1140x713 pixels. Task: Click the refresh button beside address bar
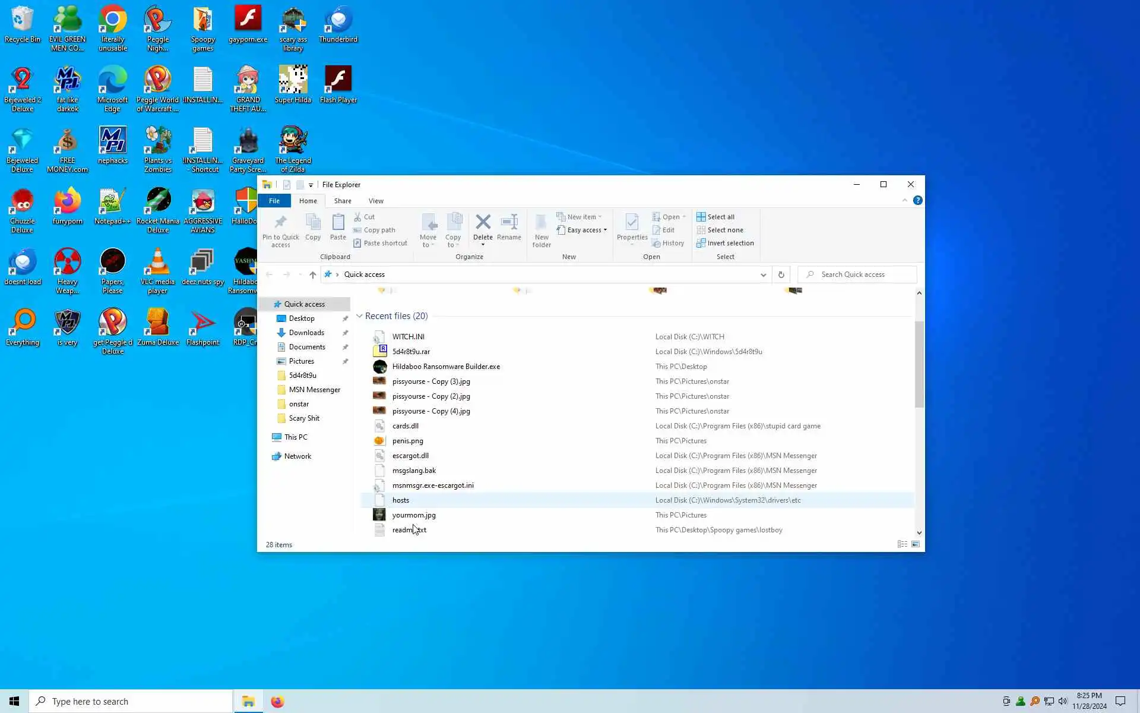[781, 275]
